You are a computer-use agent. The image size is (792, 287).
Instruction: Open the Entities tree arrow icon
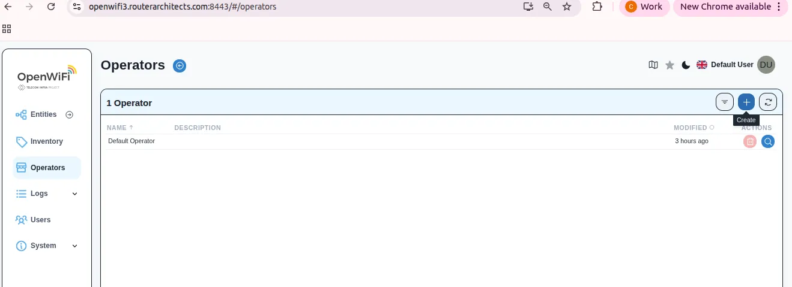(x=69, y=114)
